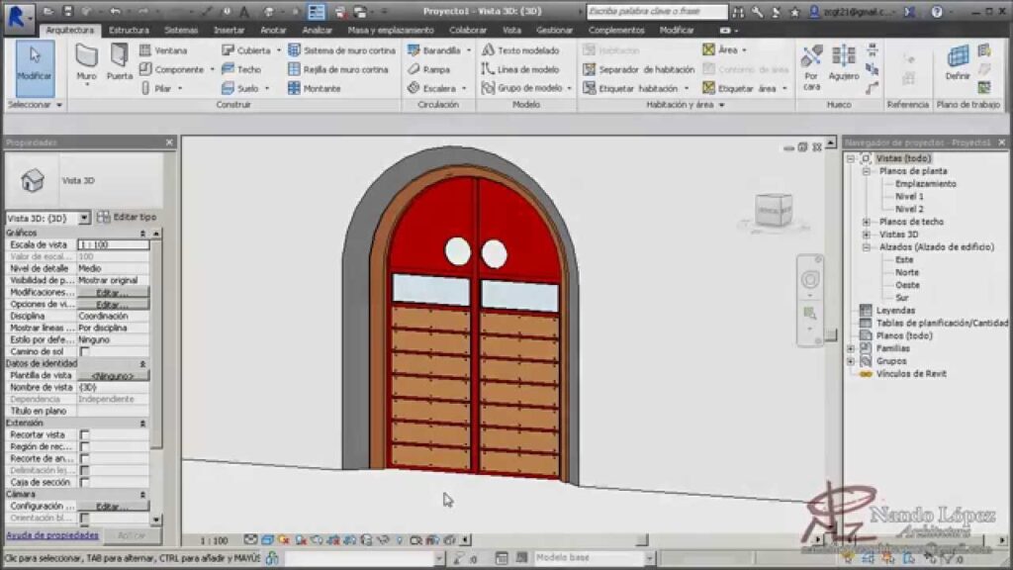The width and height of the screenshot is (1013, 570).
Task: Open the Vista 3D type dropdown
Action: [84, 218]
